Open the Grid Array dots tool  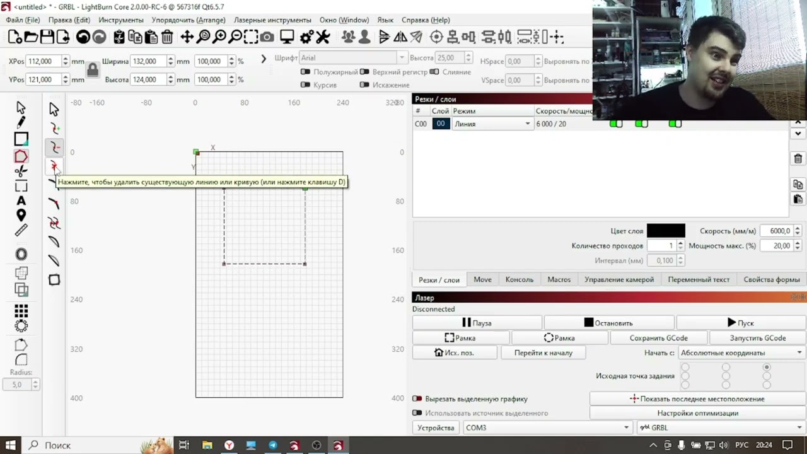click(21, 311)
